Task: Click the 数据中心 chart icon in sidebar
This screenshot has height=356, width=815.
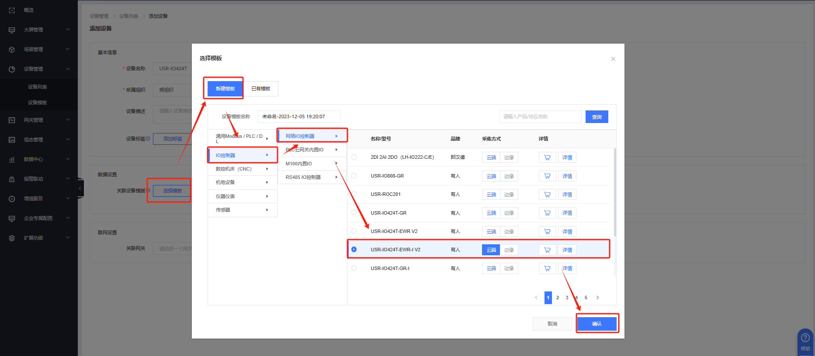Action: tap(12, 159)
